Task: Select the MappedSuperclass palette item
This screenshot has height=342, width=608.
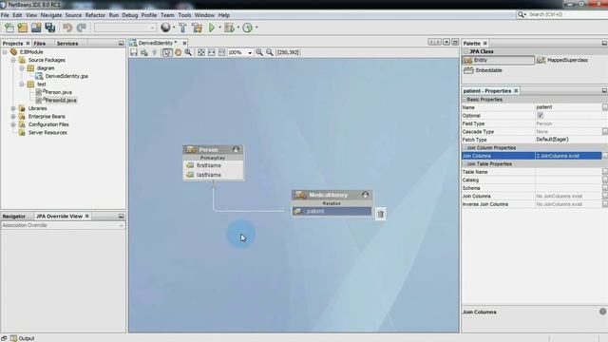Action: tap(562, 60)
